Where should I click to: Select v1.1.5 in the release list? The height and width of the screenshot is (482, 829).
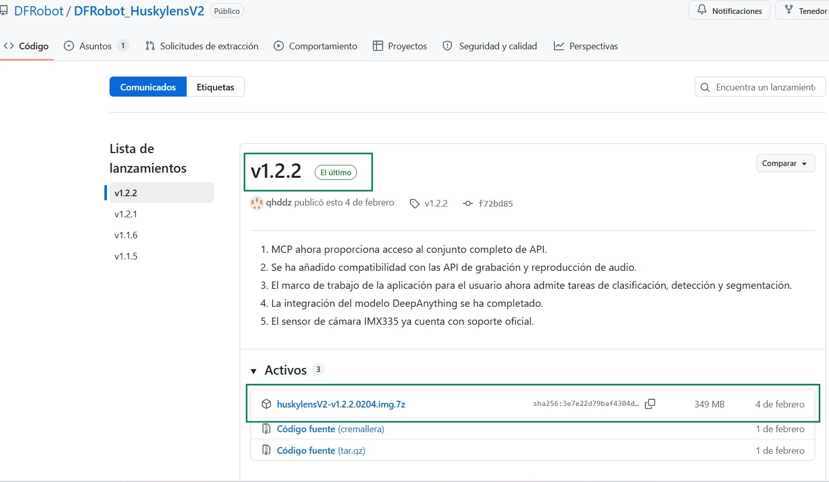(161, 256)
